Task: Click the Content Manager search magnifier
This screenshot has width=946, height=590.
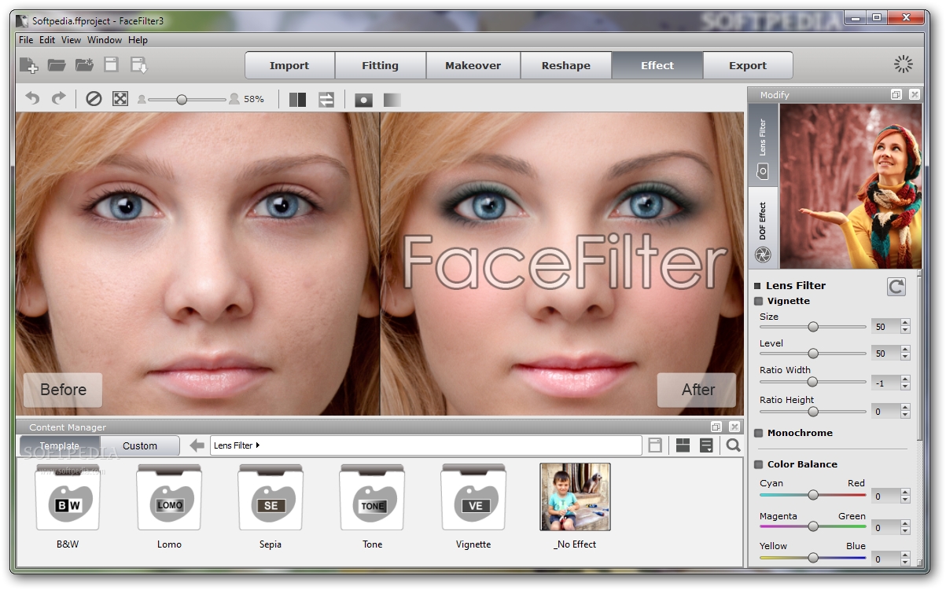Action: [733, 445]
